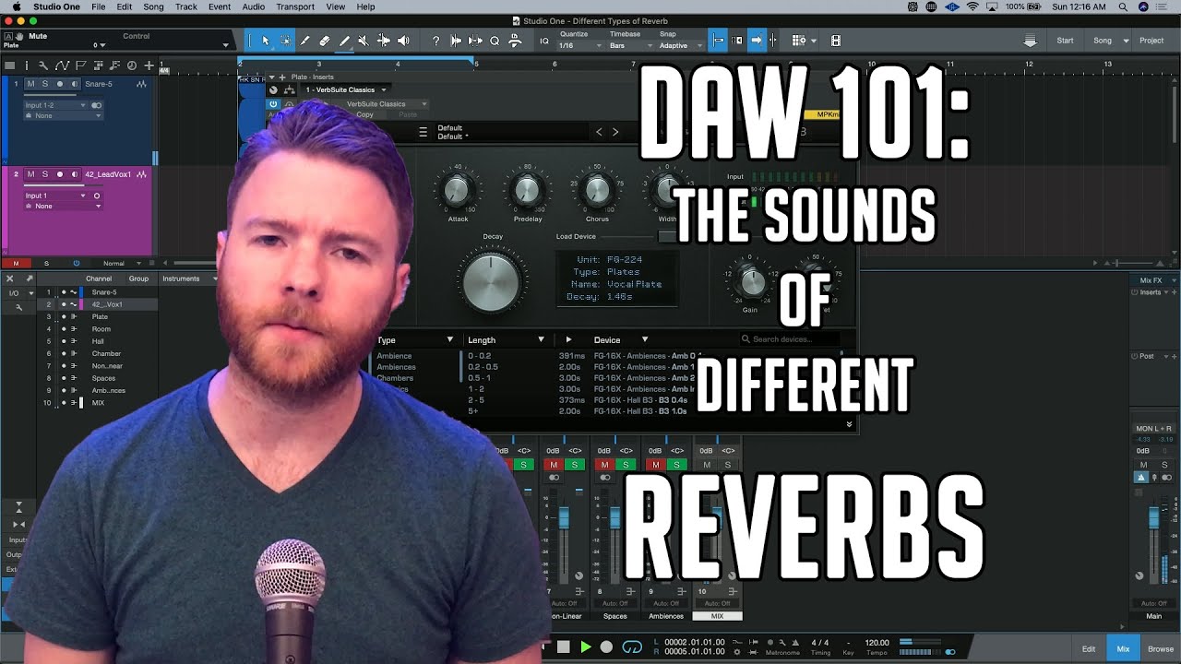Screen dimensions: 1181x664
Task: Go to the Project page
Action: coord(1151,41)
